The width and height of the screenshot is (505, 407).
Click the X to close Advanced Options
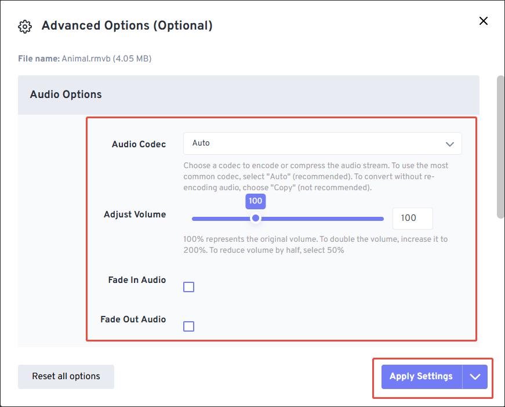point(483,21)
